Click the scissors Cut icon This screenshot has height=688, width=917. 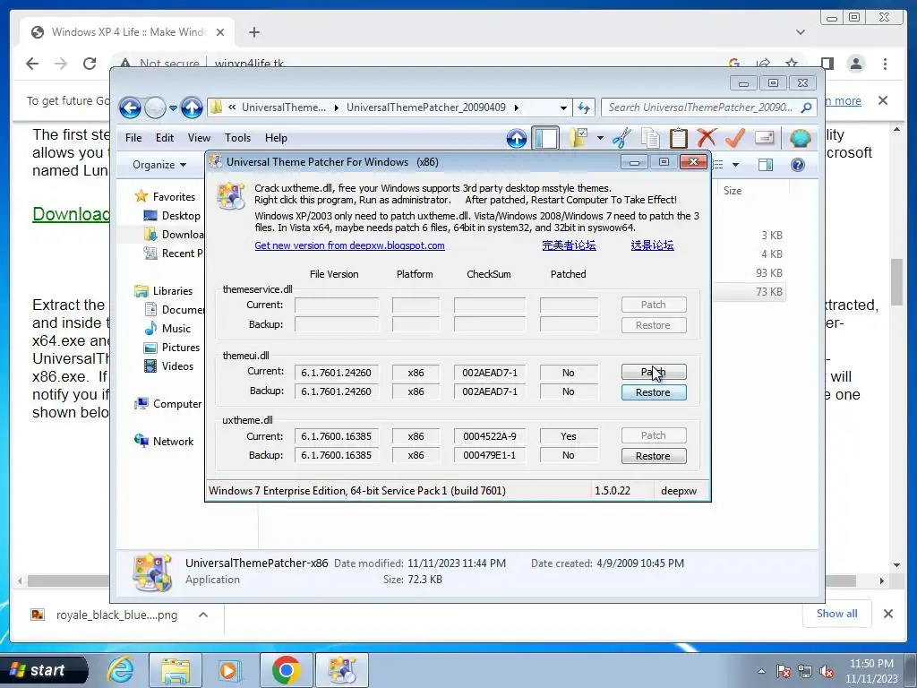click(621, 138)
